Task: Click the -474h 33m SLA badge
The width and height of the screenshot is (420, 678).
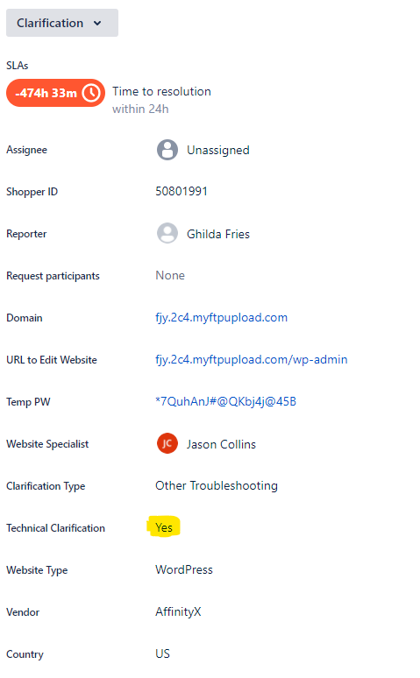Action: coord(55,93)
